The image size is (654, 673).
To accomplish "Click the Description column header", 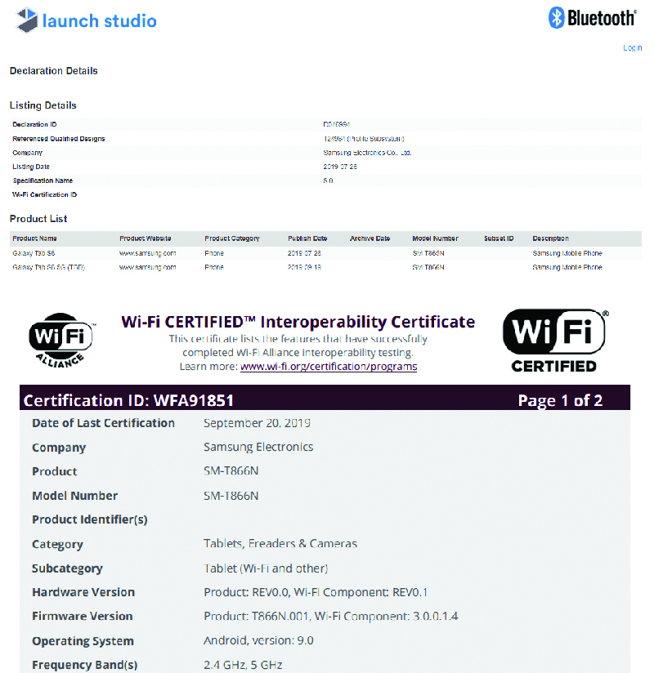I will (551, 238).
